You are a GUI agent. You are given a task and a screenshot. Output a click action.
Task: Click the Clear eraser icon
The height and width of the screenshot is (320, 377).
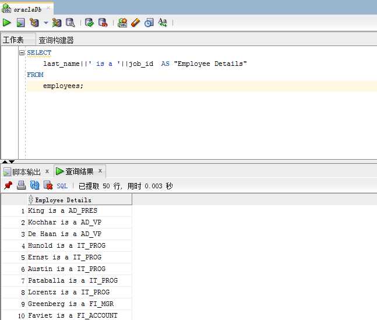[x=136, y=23]
